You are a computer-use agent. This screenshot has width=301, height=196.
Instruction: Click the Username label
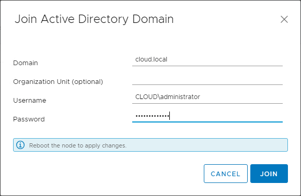30,101
